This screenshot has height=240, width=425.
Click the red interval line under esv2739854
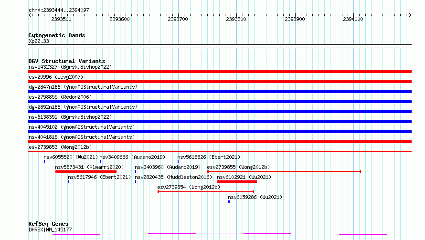[206, 192]
